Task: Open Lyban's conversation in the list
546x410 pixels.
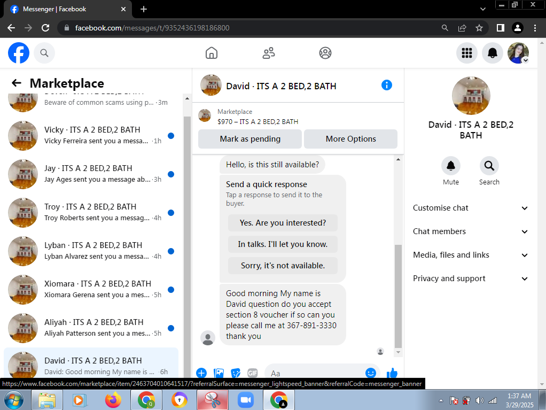Action: 91,251
